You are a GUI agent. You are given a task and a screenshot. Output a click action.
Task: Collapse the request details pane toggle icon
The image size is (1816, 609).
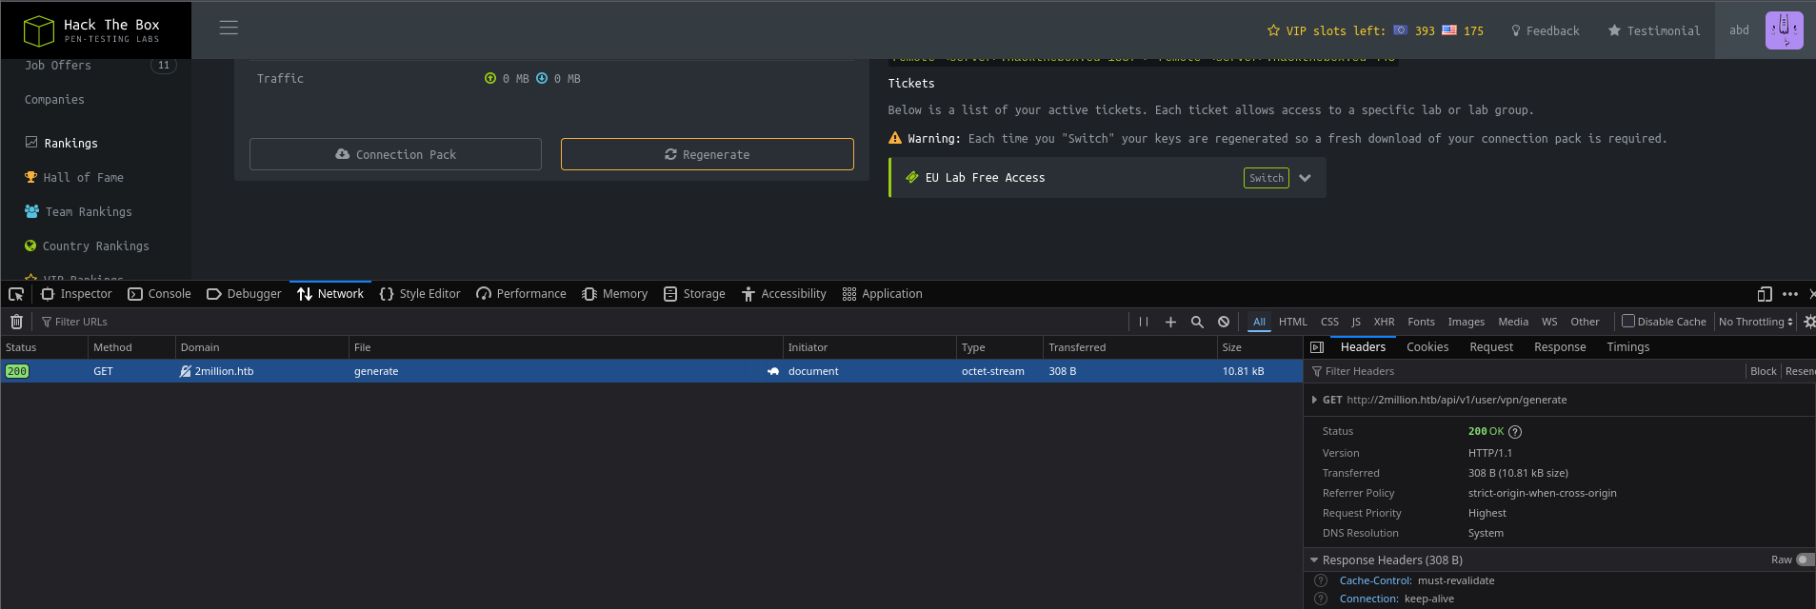pyautogui.click(x=1317, y=347)
